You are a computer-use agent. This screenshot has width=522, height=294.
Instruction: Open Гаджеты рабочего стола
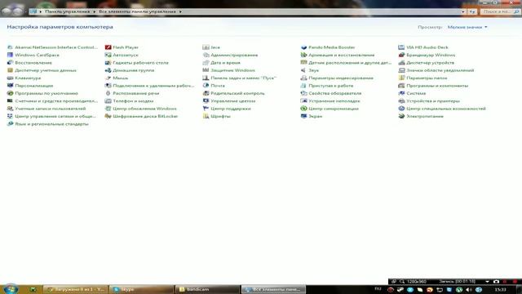pyautogui.click(x=140, y=63)
